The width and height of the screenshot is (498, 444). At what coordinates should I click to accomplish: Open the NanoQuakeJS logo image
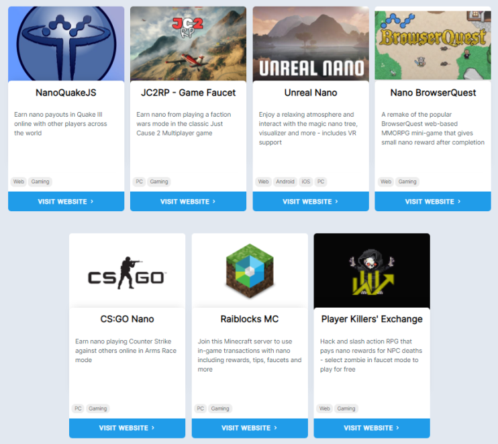66,44
